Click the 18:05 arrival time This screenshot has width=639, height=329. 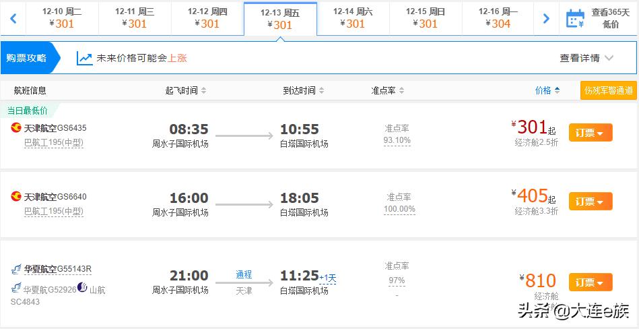tap(300, 198)
